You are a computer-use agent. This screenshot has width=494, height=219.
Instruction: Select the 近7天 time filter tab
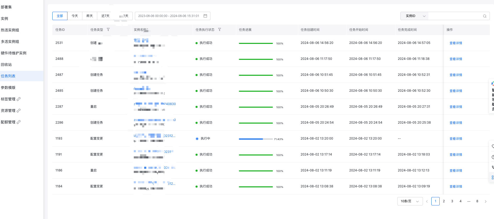105,16
